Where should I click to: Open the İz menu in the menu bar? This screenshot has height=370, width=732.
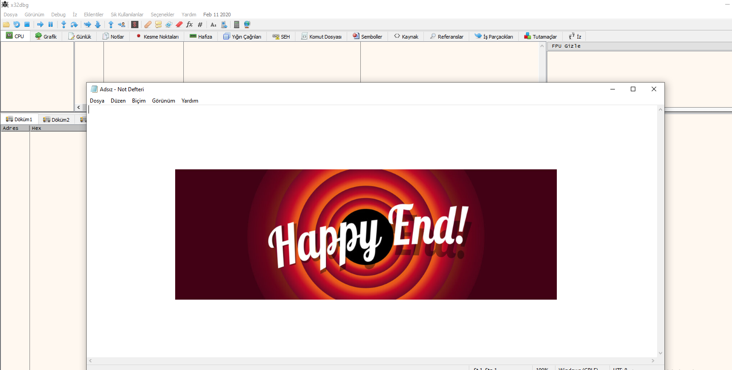75,15
